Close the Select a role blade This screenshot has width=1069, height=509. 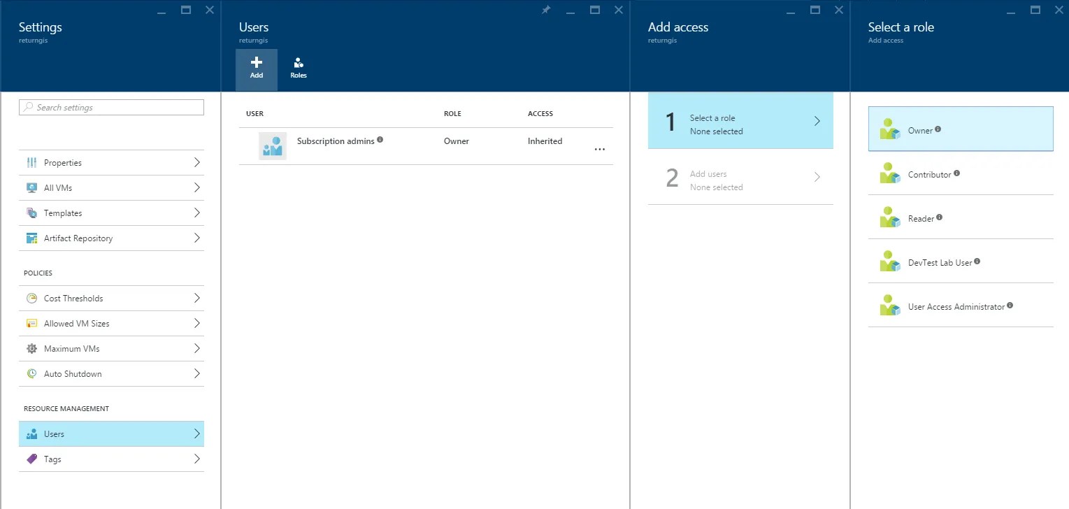tap(1059, 10)
